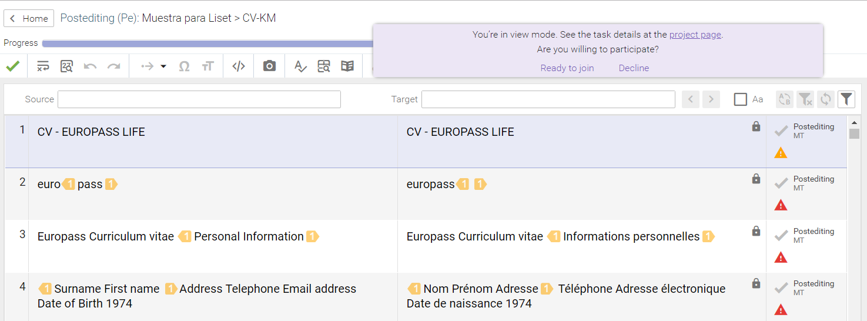
Task: Toggle tag view with code brackets icon
Action: [239, 66]
